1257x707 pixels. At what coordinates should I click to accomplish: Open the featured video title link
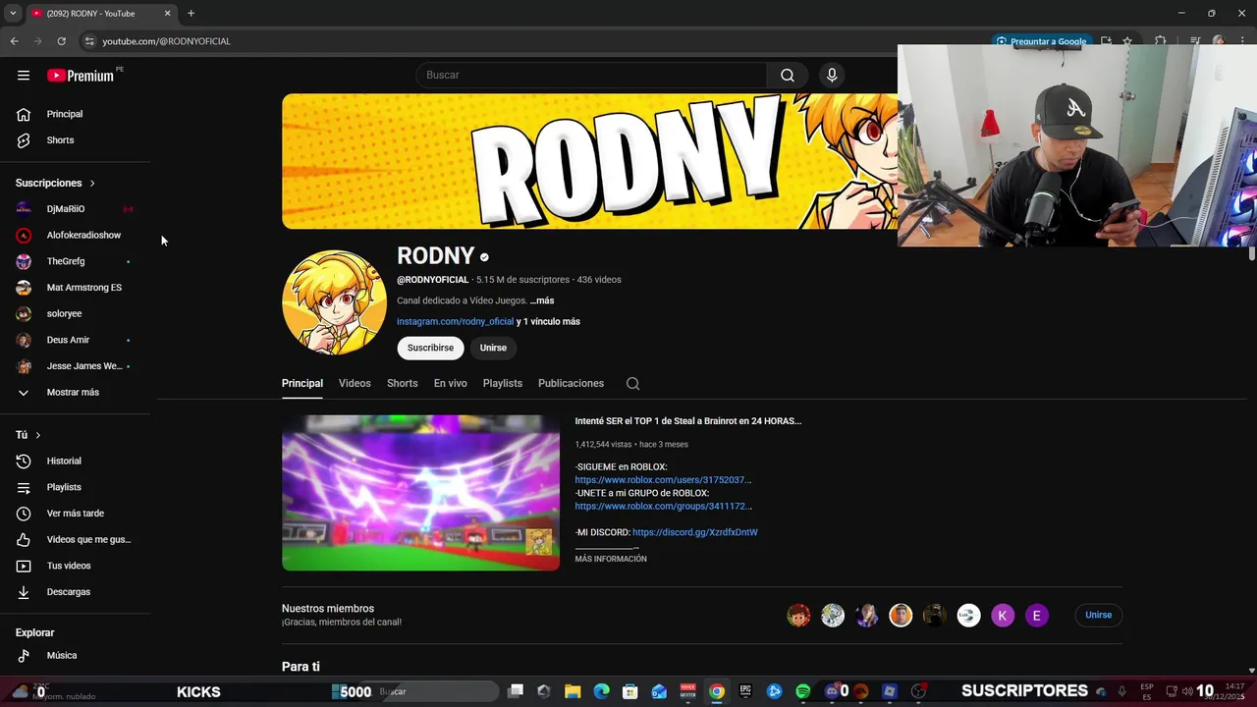pos(688,421)
